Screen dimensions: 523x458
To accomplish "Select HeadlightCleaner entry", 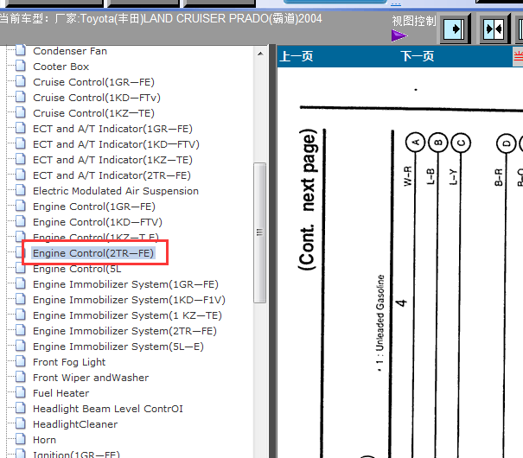I will click(x=75, y=424).
